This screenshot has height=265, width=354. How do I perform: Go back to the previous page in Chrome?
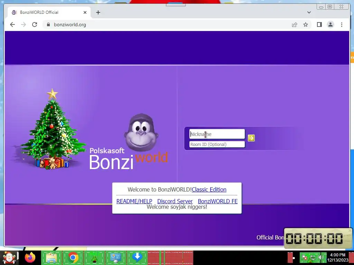(x=12, y=24)
